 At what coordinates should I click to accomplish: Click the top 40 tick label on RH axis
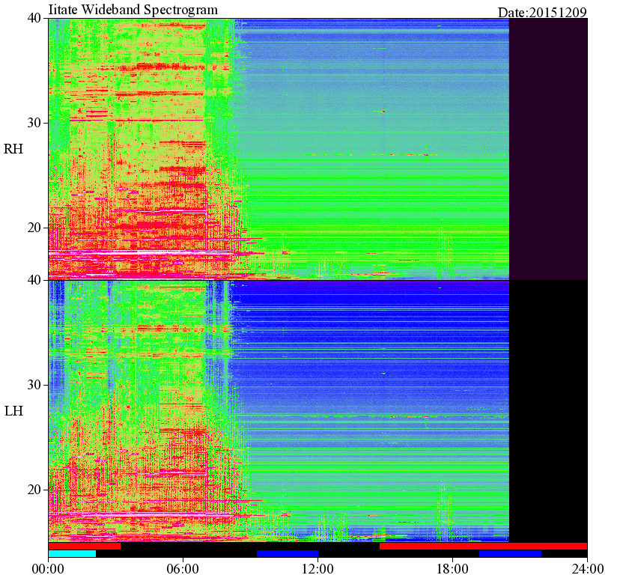34,18
